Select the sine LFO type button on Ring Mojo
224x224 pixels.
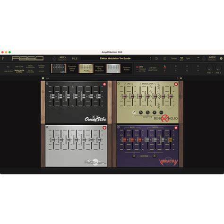pyautogui.click(x=134, y=112)
